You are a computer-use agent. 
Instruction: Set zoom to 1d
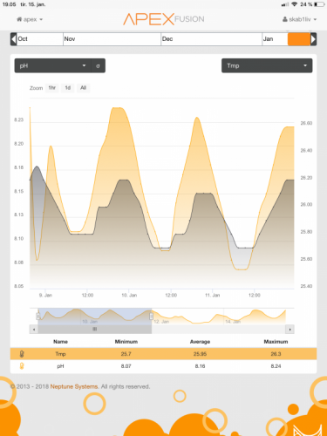point(68,88)
